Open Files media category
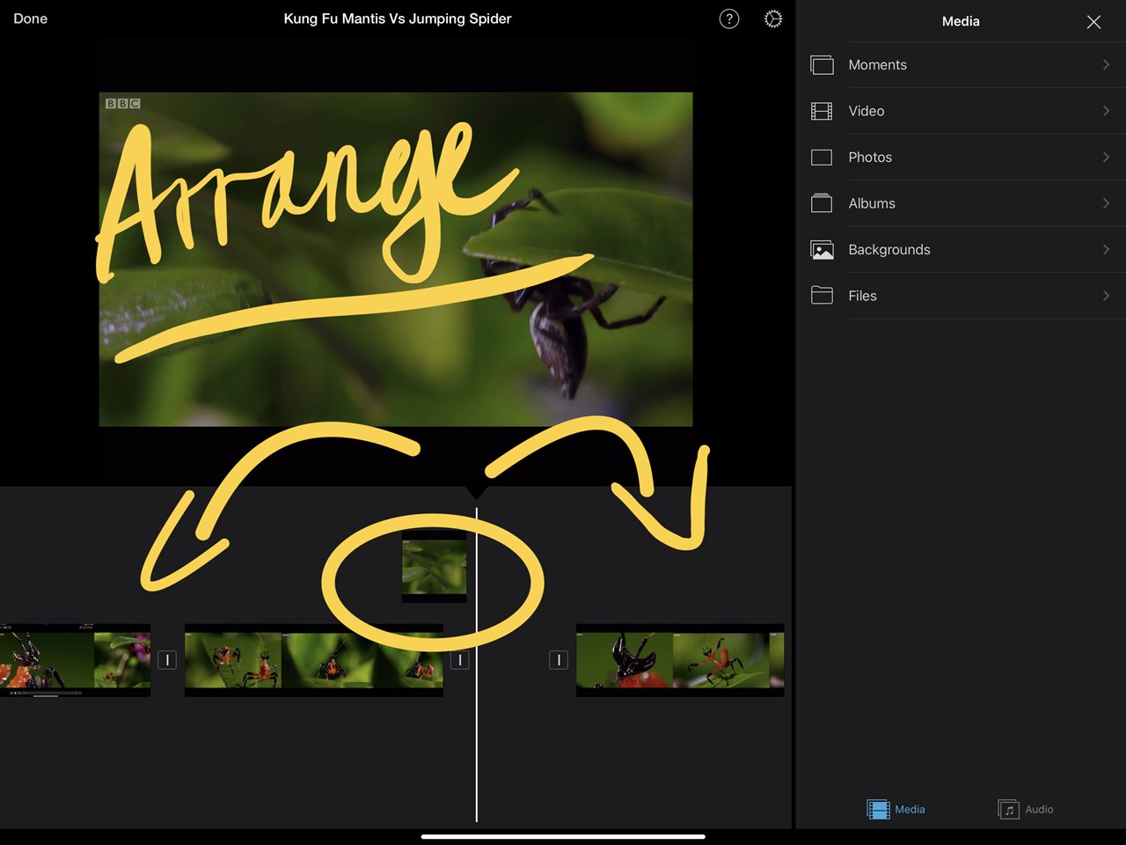1126x845 pixels. click(961, 296)
